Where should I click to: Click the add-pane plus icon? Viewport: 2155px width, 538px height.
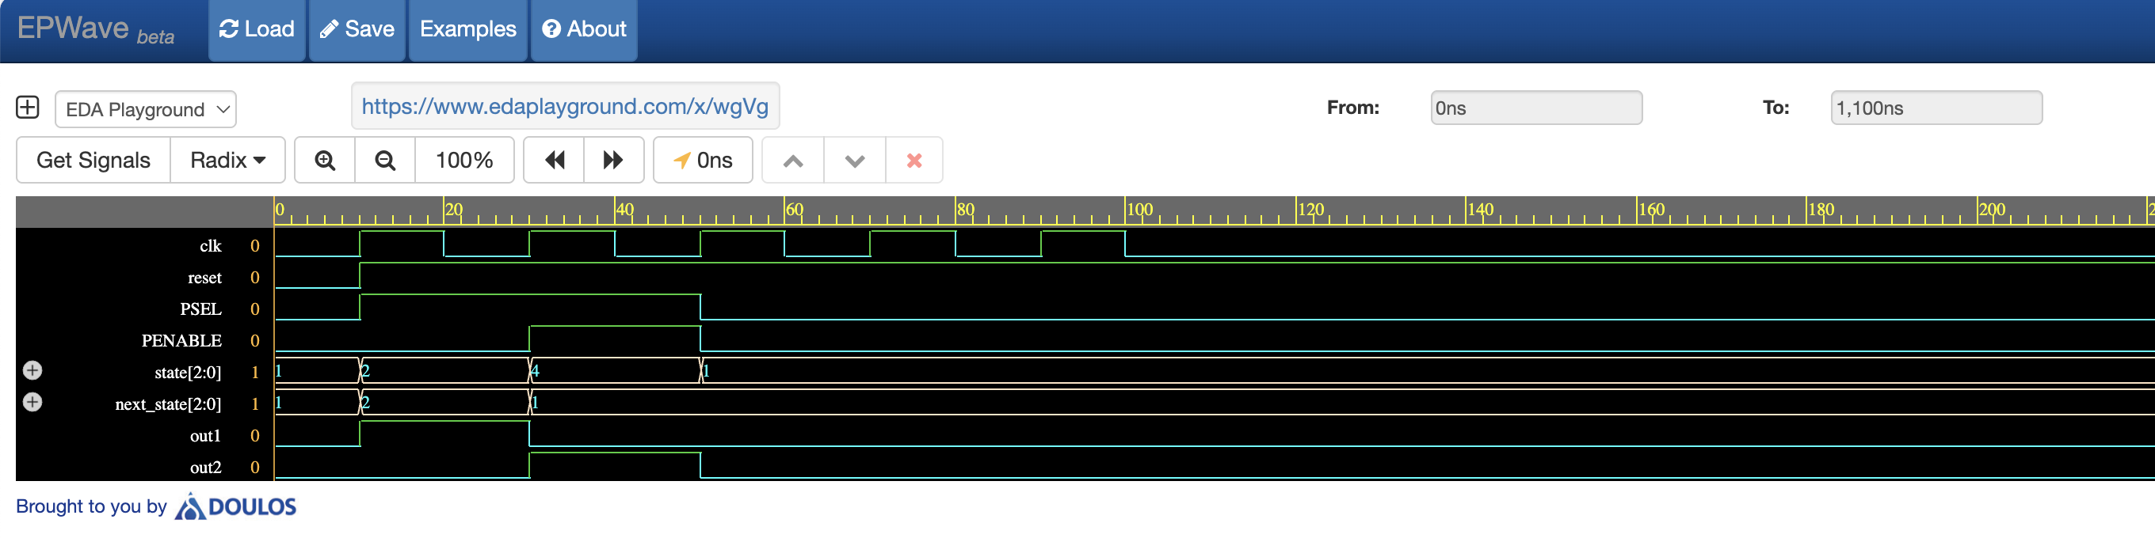[x=28, y=108]
